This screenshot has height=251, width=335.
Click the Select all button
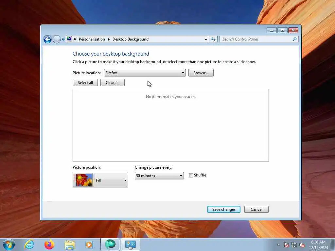click(85, 83)
